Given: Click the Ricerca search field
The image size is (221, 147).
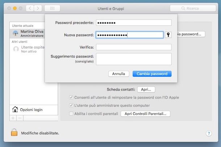Looking at the screenshot, I should [x=193, y=8].
